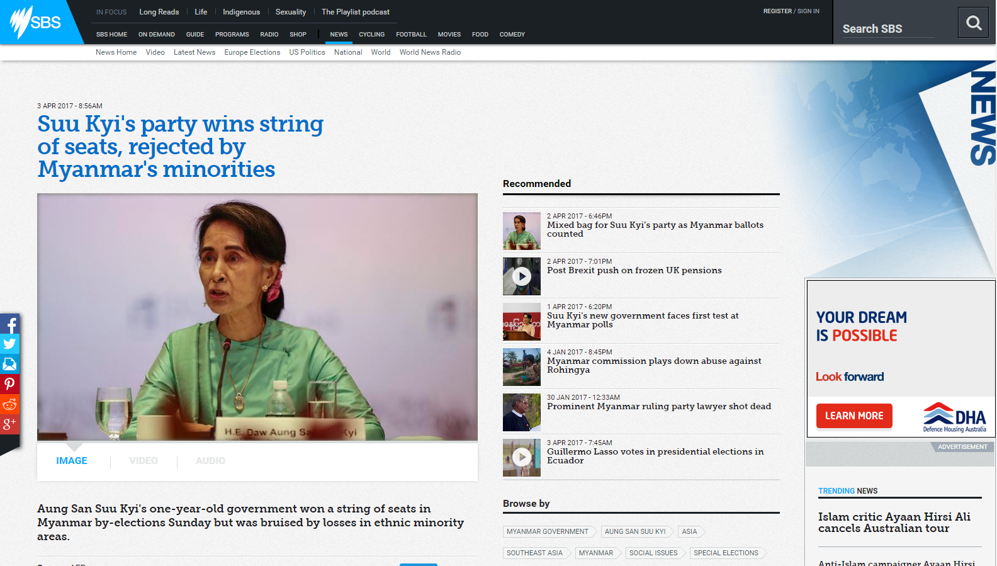Screen dimensions: 997x566
Task: Share article by email icon
Action: coord(9,364)
